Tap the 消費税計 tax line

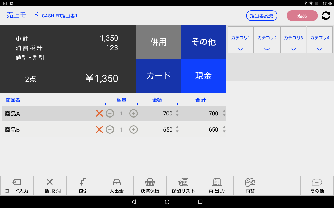pyautogui.click(x=29, y=48)
